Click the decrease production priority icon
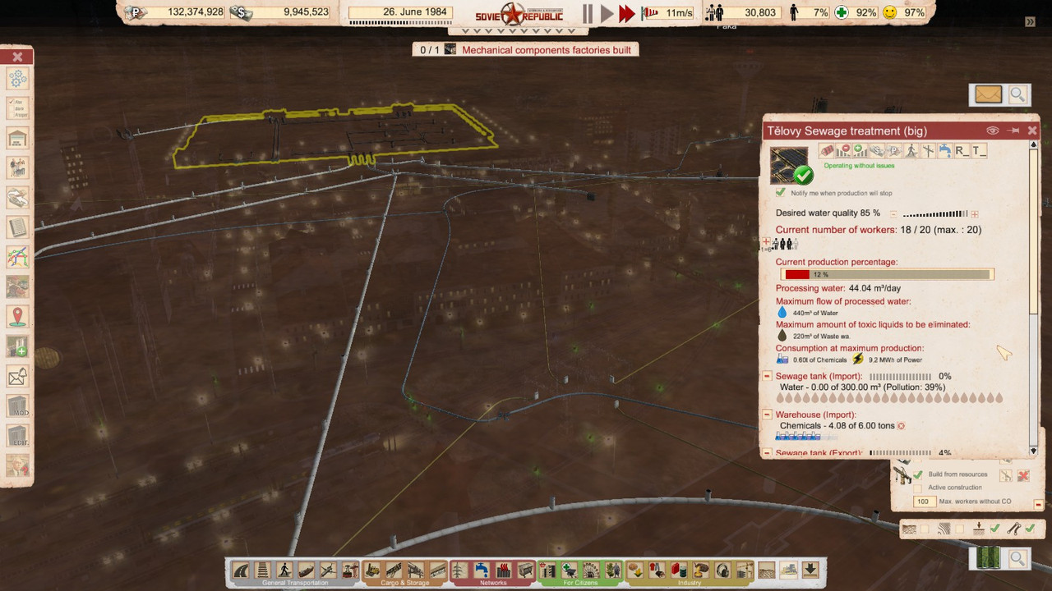Image resolution: width=1052 pixels, height=591 pixels. click(843, 150)
